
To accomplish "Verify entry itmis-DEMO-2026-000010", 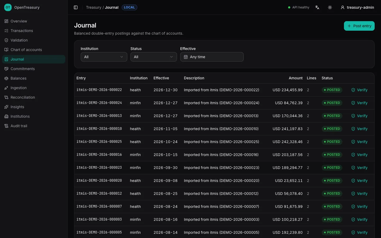I will [x=360, y=129].
